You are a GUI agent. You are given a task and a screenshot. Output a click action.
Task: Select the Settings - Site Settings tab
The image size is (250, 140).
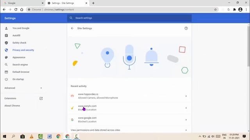67,3
